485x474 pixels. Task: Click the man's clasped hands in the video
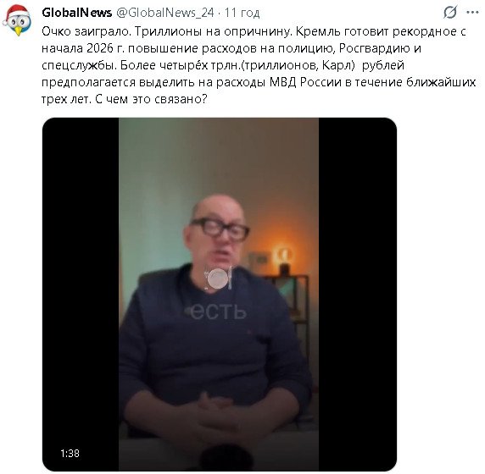(219, 413)
